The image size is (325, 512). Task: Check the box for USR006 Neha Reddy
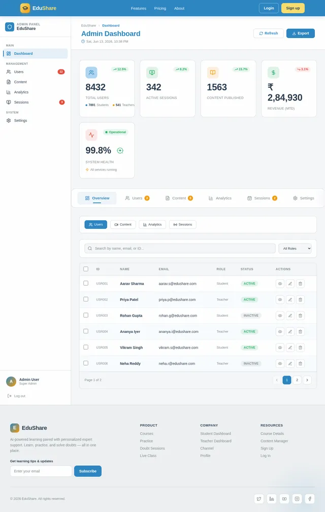pyautogui.click(x=86, y=363)
